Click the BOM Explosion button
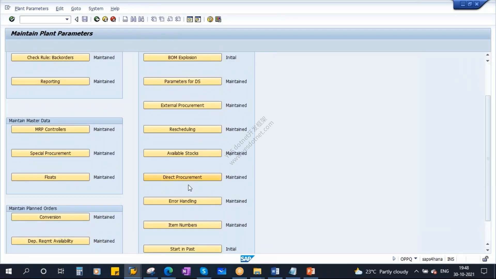The image size is (496, 279). tap(182, 57)
